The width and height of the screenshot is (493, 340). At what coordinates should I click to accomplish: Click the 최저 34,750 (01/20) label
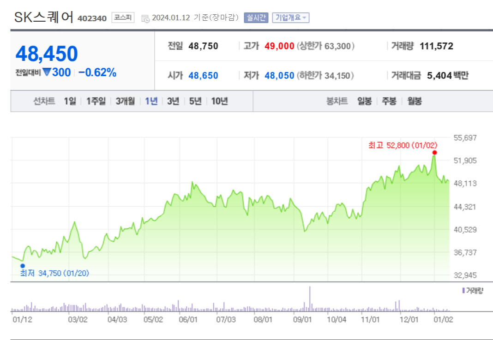55,274
